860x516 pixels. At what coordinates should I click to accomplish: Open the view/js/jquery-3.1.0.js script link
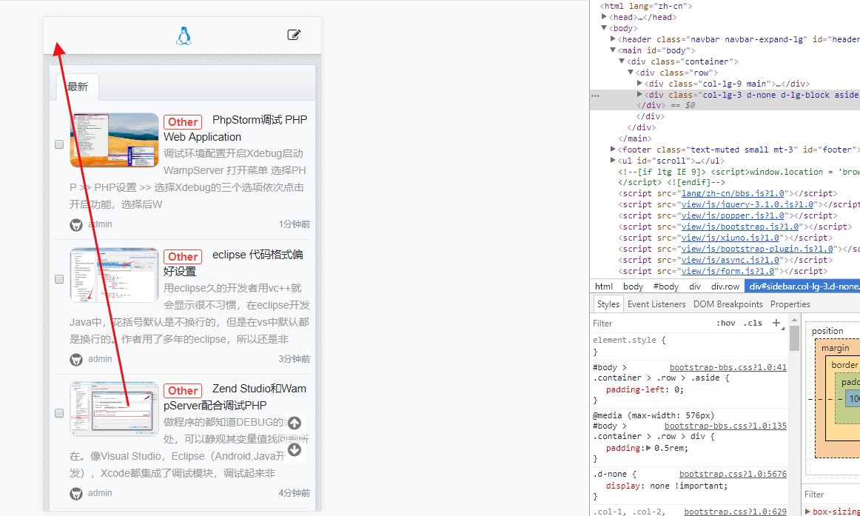tap(748, 204)
